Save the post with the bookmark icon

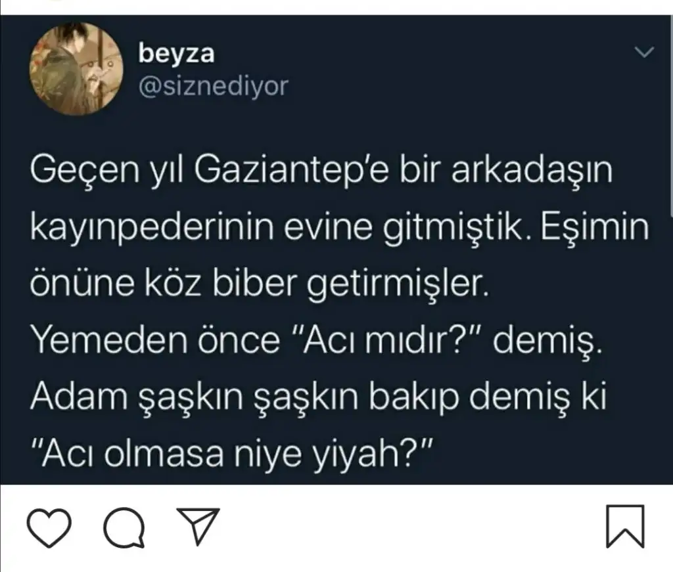click(x=625, y=527)
